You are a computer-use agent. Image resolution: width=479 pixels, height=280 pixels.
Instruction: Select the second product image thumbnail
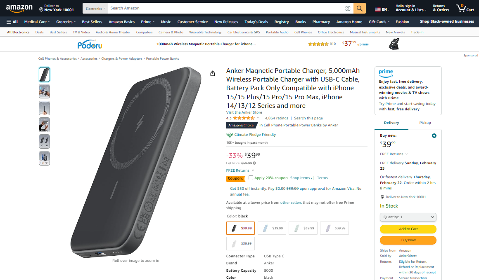coord(44,91)
